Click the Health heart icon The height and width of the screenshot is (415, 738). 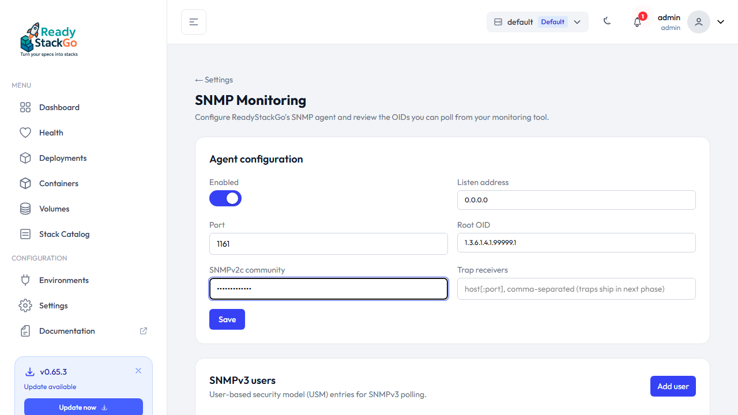point(25,133)
